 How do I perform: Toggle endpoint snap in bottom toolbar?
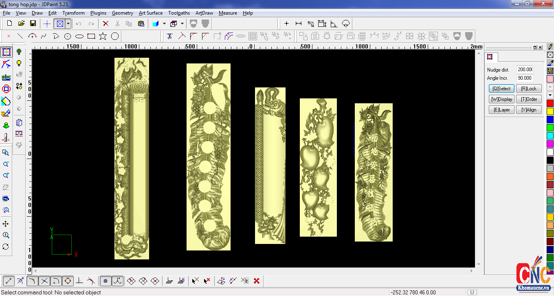(9, 281)
